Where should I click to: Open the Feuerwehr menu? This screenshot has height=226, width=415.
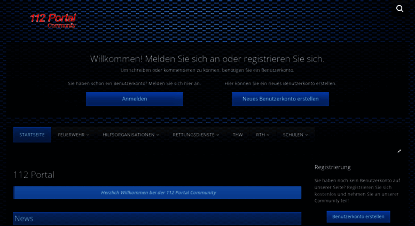point(74,135)
